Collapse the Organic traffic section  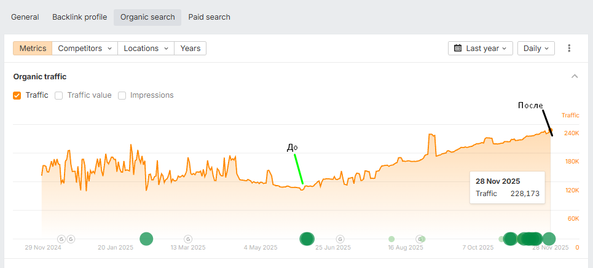pyautogui.click(x=575, y=77)
